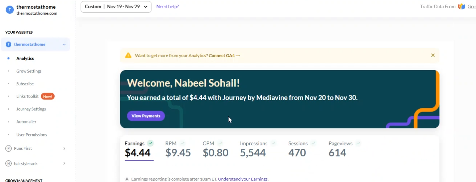The image size is (476, 182).
Task: Click the sun icon beside earnings note
Action: 127,179
